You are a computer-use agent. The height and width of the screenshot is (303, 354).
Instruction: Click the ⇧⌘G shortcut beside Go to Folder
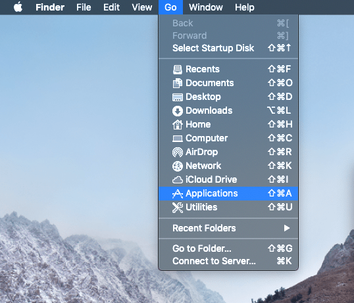280,248
